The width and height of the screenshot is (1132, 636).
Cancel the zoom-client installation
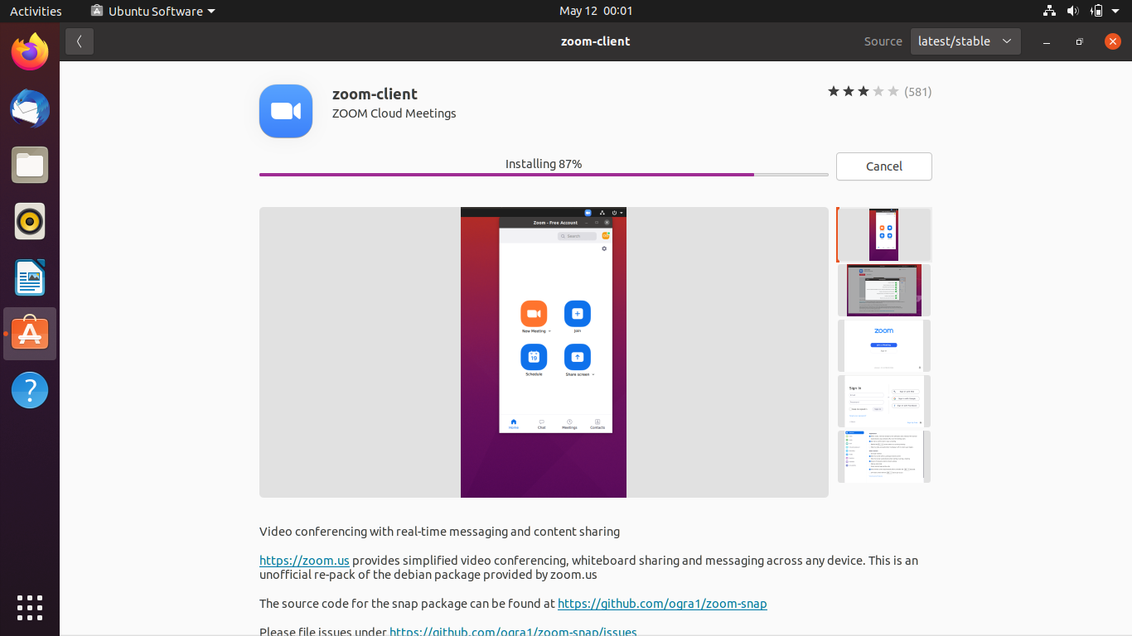click(x=883, y=166)
